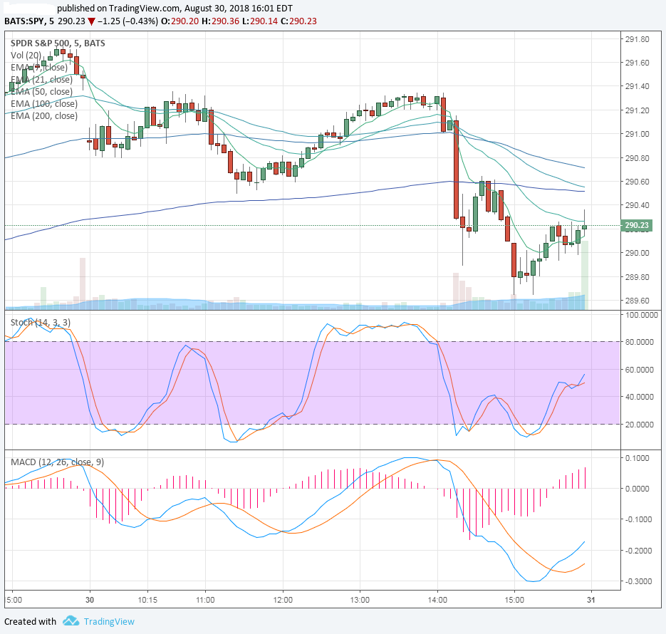Click the high value H:290.36

(220, 21)
